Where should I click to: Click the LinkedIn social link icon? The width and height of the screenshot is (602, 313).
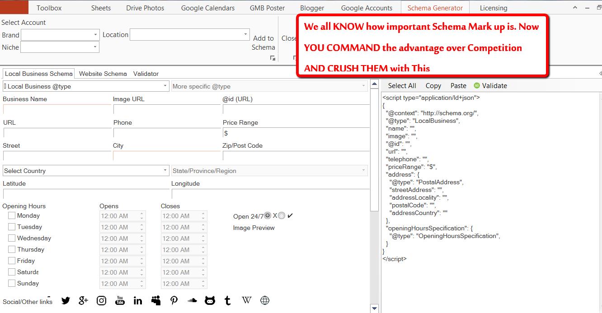(x=138, y=300)
